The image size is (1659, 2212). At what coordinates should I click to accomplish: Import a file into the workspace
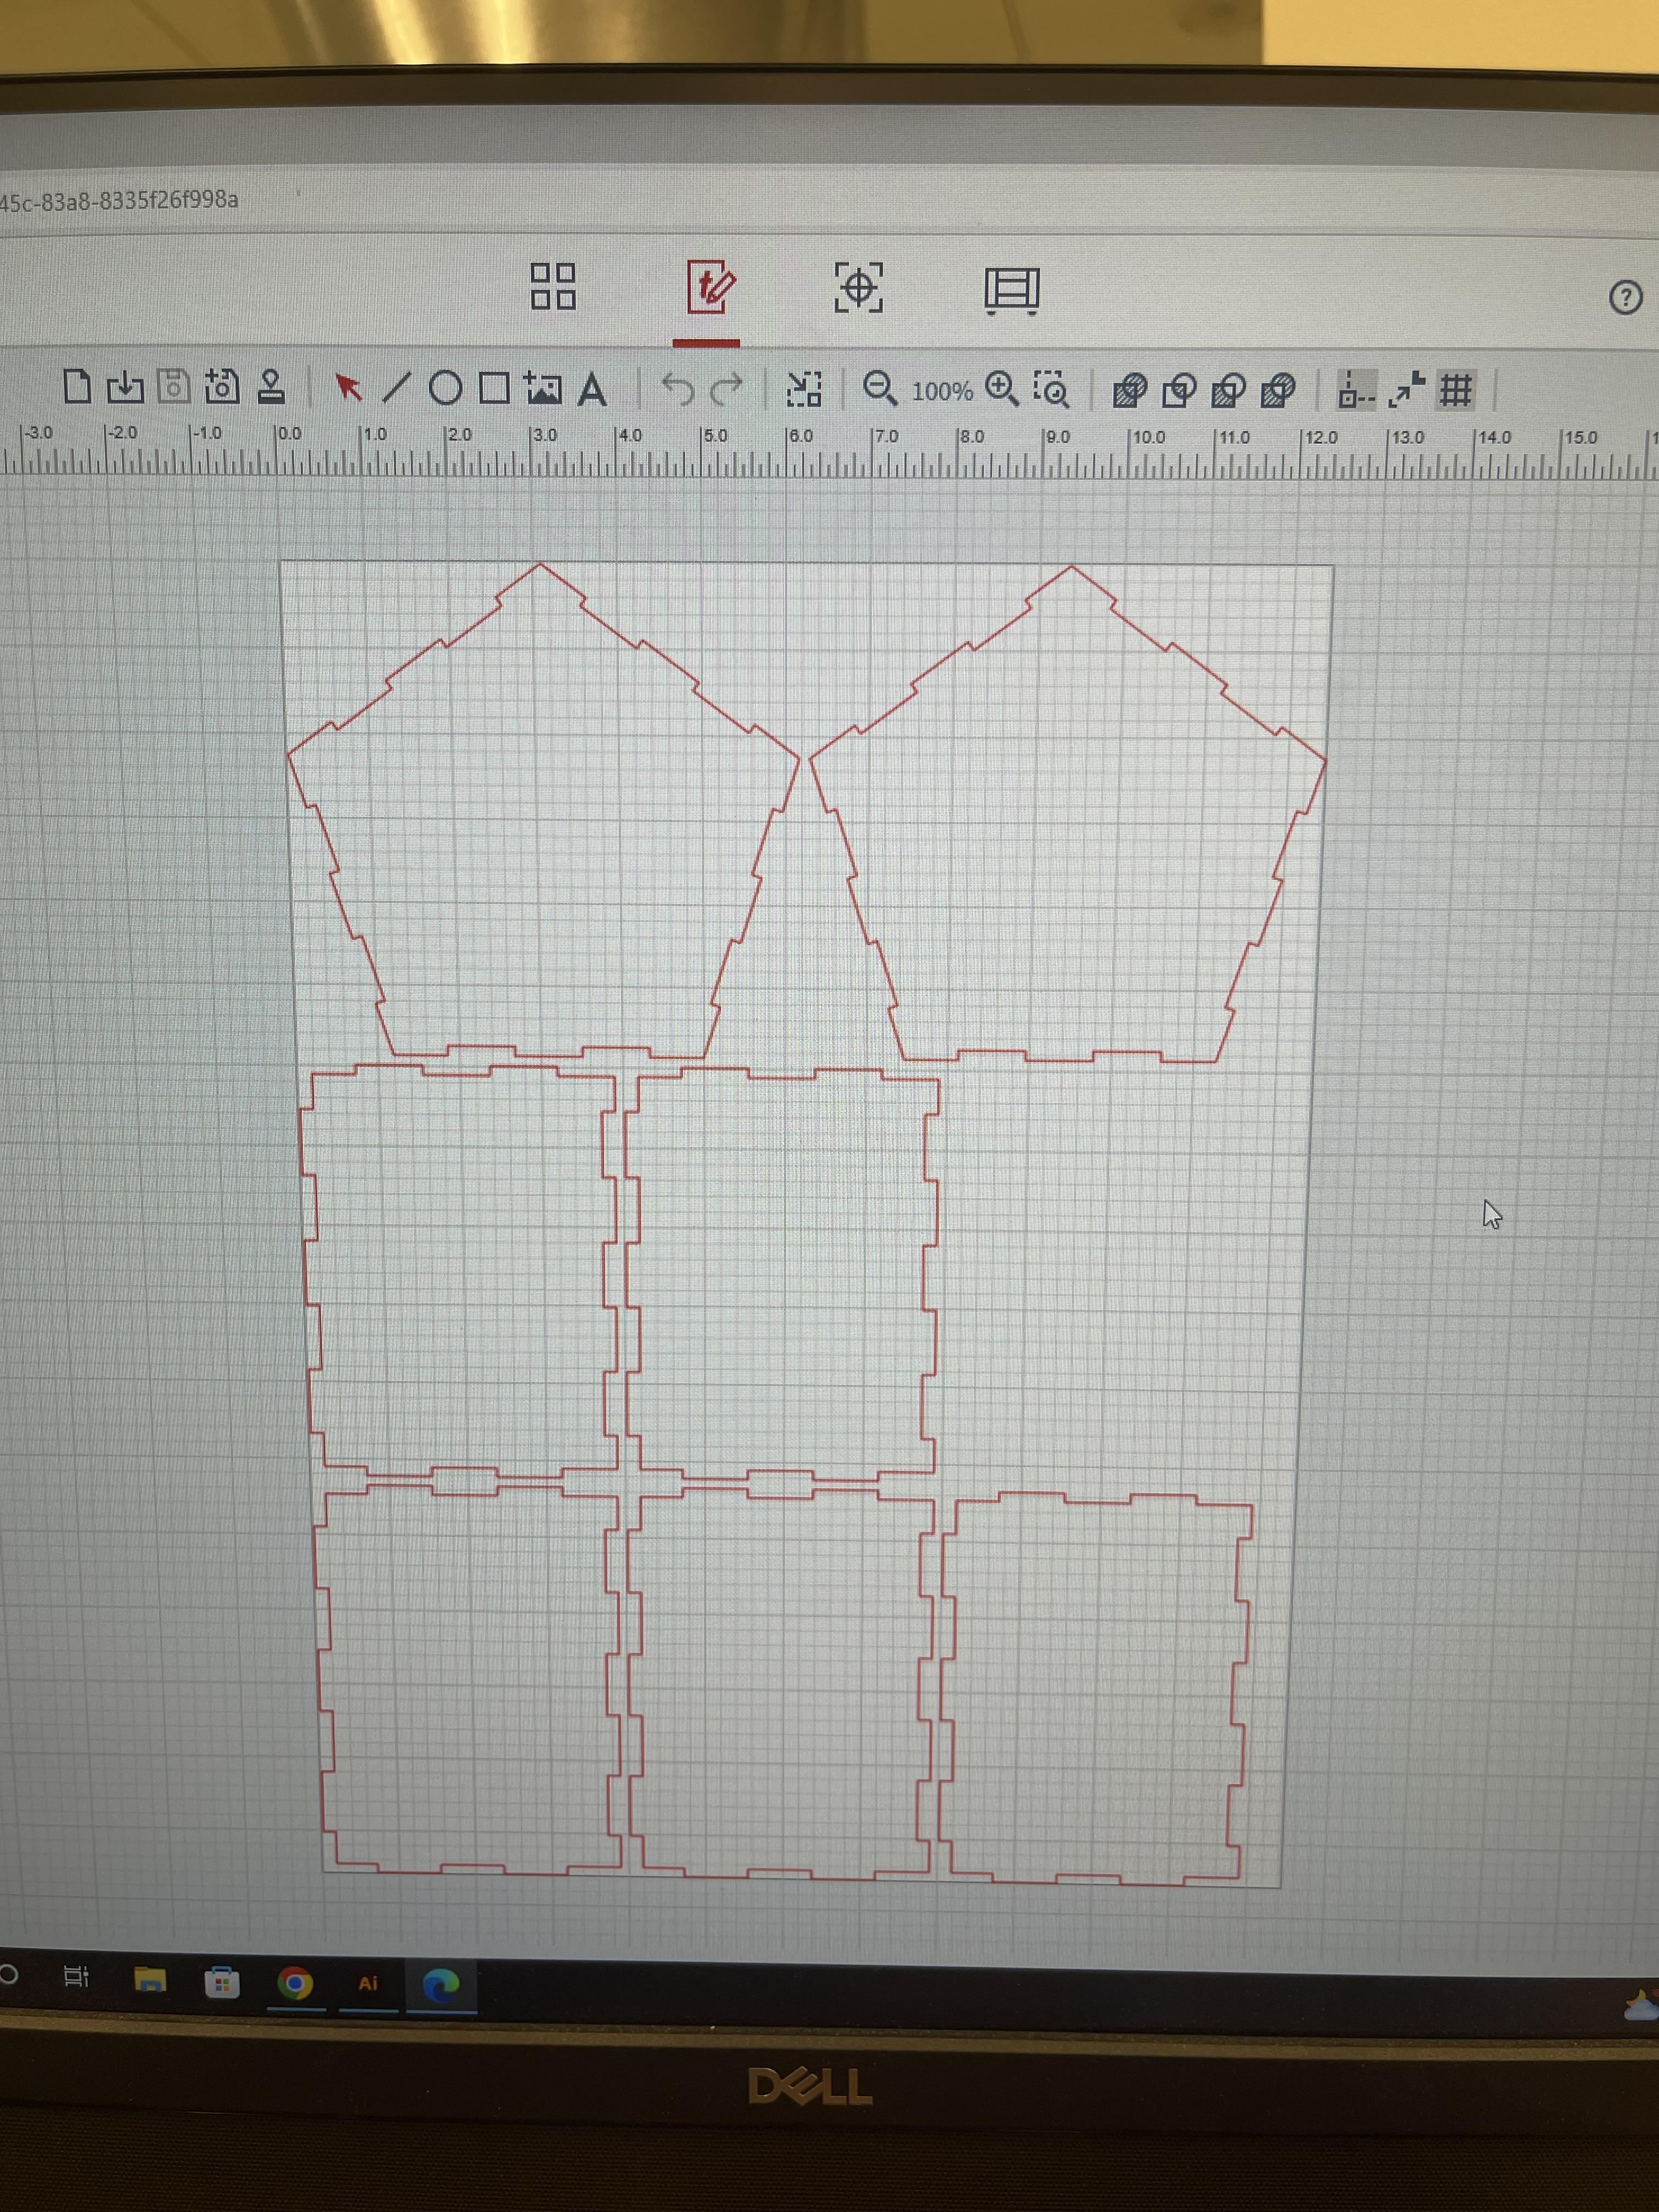(125, 386)
